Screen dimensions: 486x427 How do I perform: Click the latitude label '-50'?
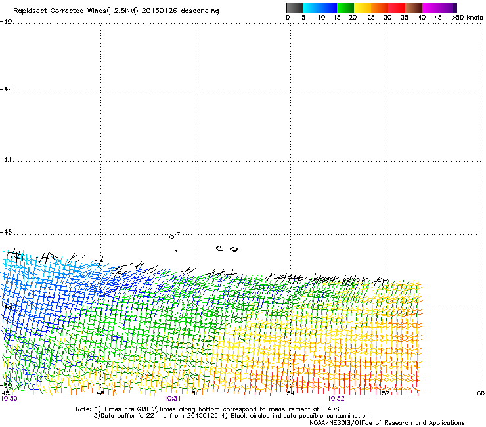[6, 385]
